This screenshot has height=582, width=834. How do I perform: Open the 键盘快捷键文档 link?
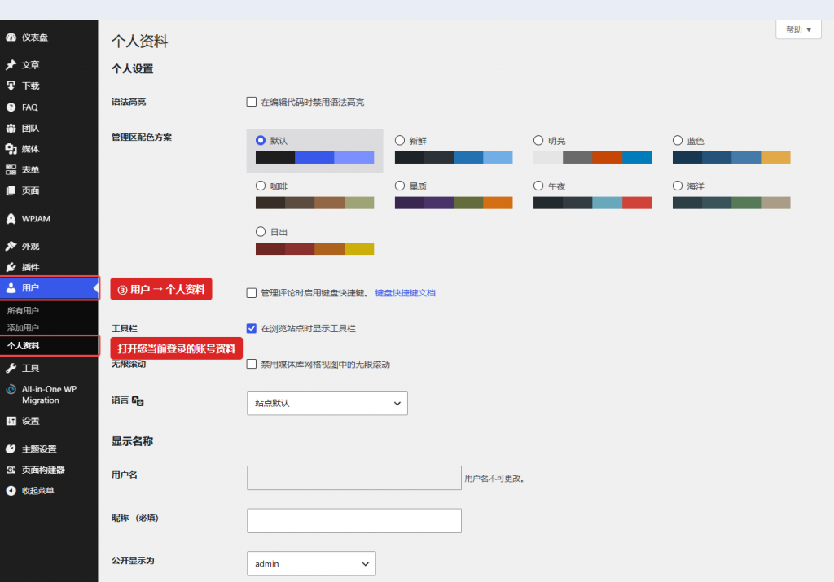406,293
